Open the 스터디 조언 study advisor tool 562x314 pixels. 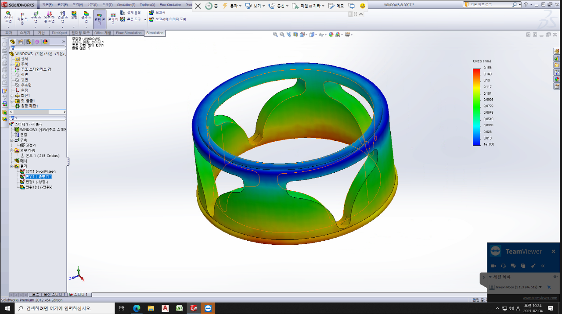[x=8, y=18]
